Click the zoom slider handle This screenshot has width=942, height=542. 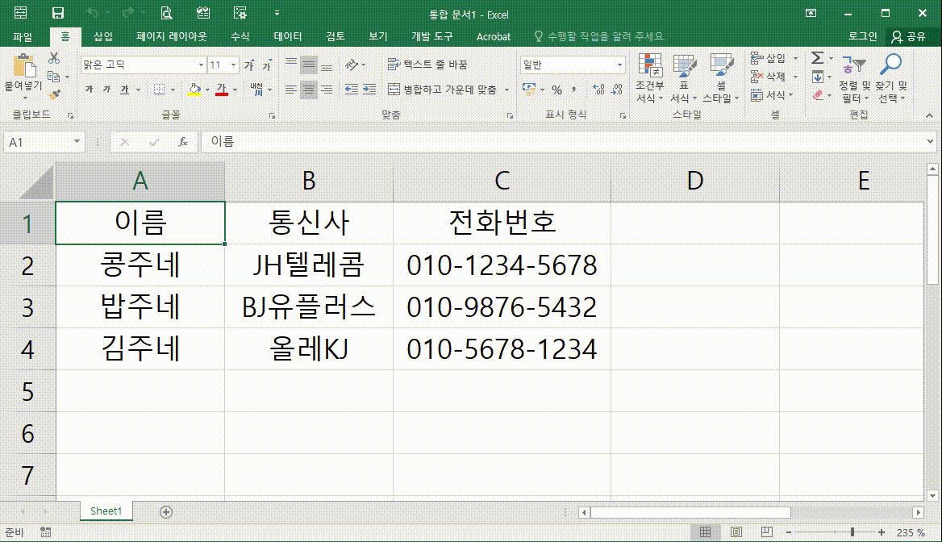(x=852, y=532)
